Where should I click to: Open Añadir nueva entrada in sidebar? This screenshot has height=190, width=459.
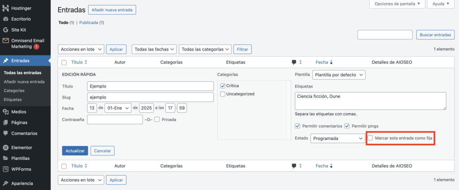pyautogui.click(x=24, y=82)
